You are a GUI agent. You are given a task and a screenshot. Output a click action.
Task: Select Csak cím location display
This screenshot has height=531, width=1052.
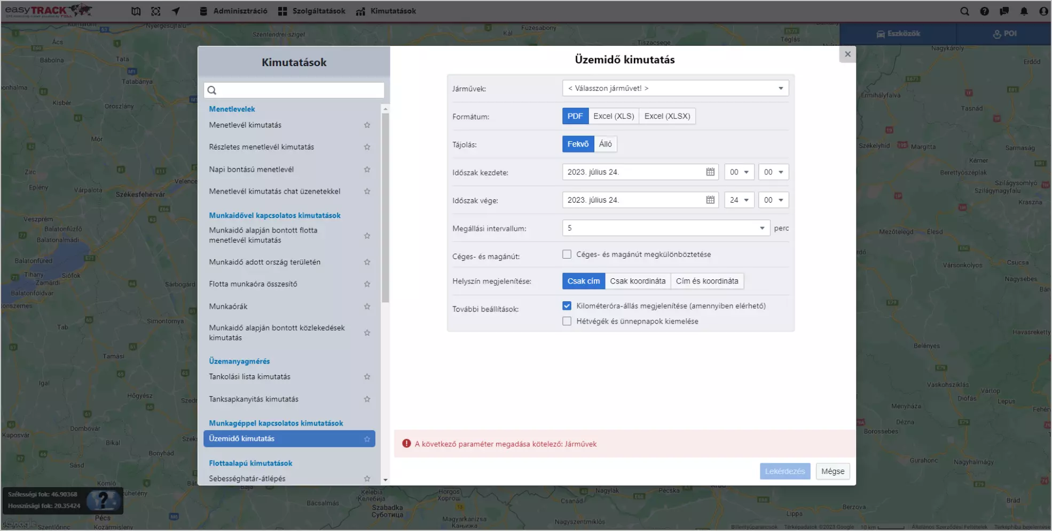tap(583, 281)
